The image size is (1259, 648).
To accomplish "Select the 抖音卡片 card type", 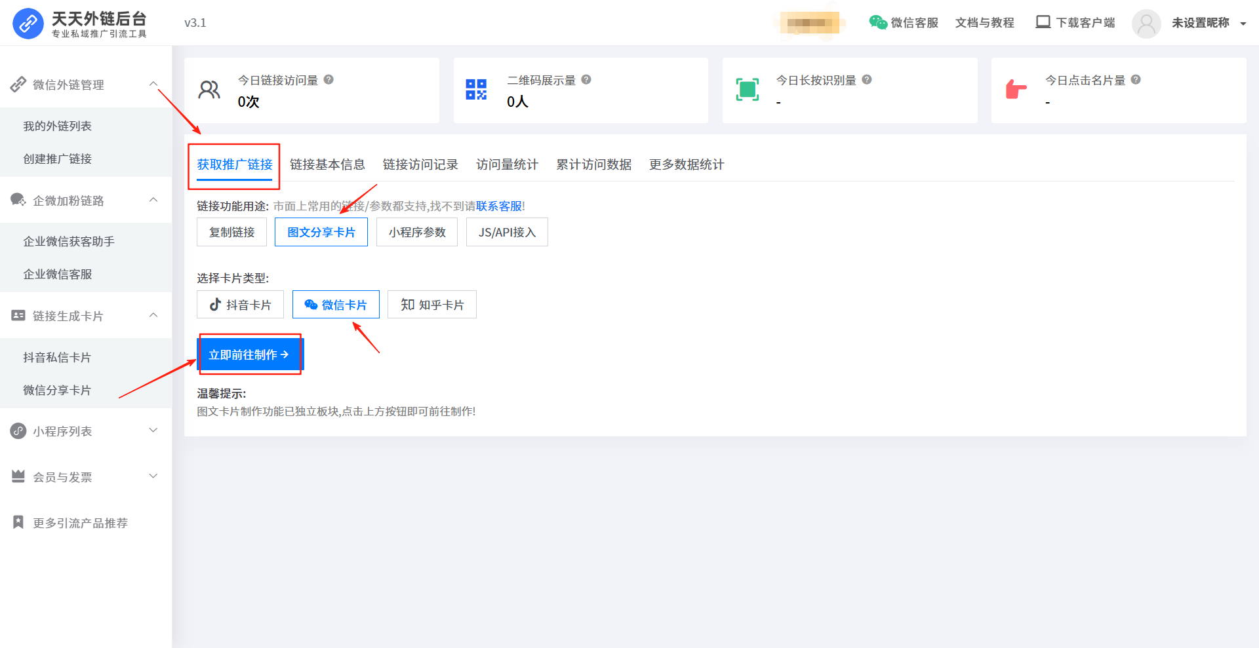I will [240, 305].
